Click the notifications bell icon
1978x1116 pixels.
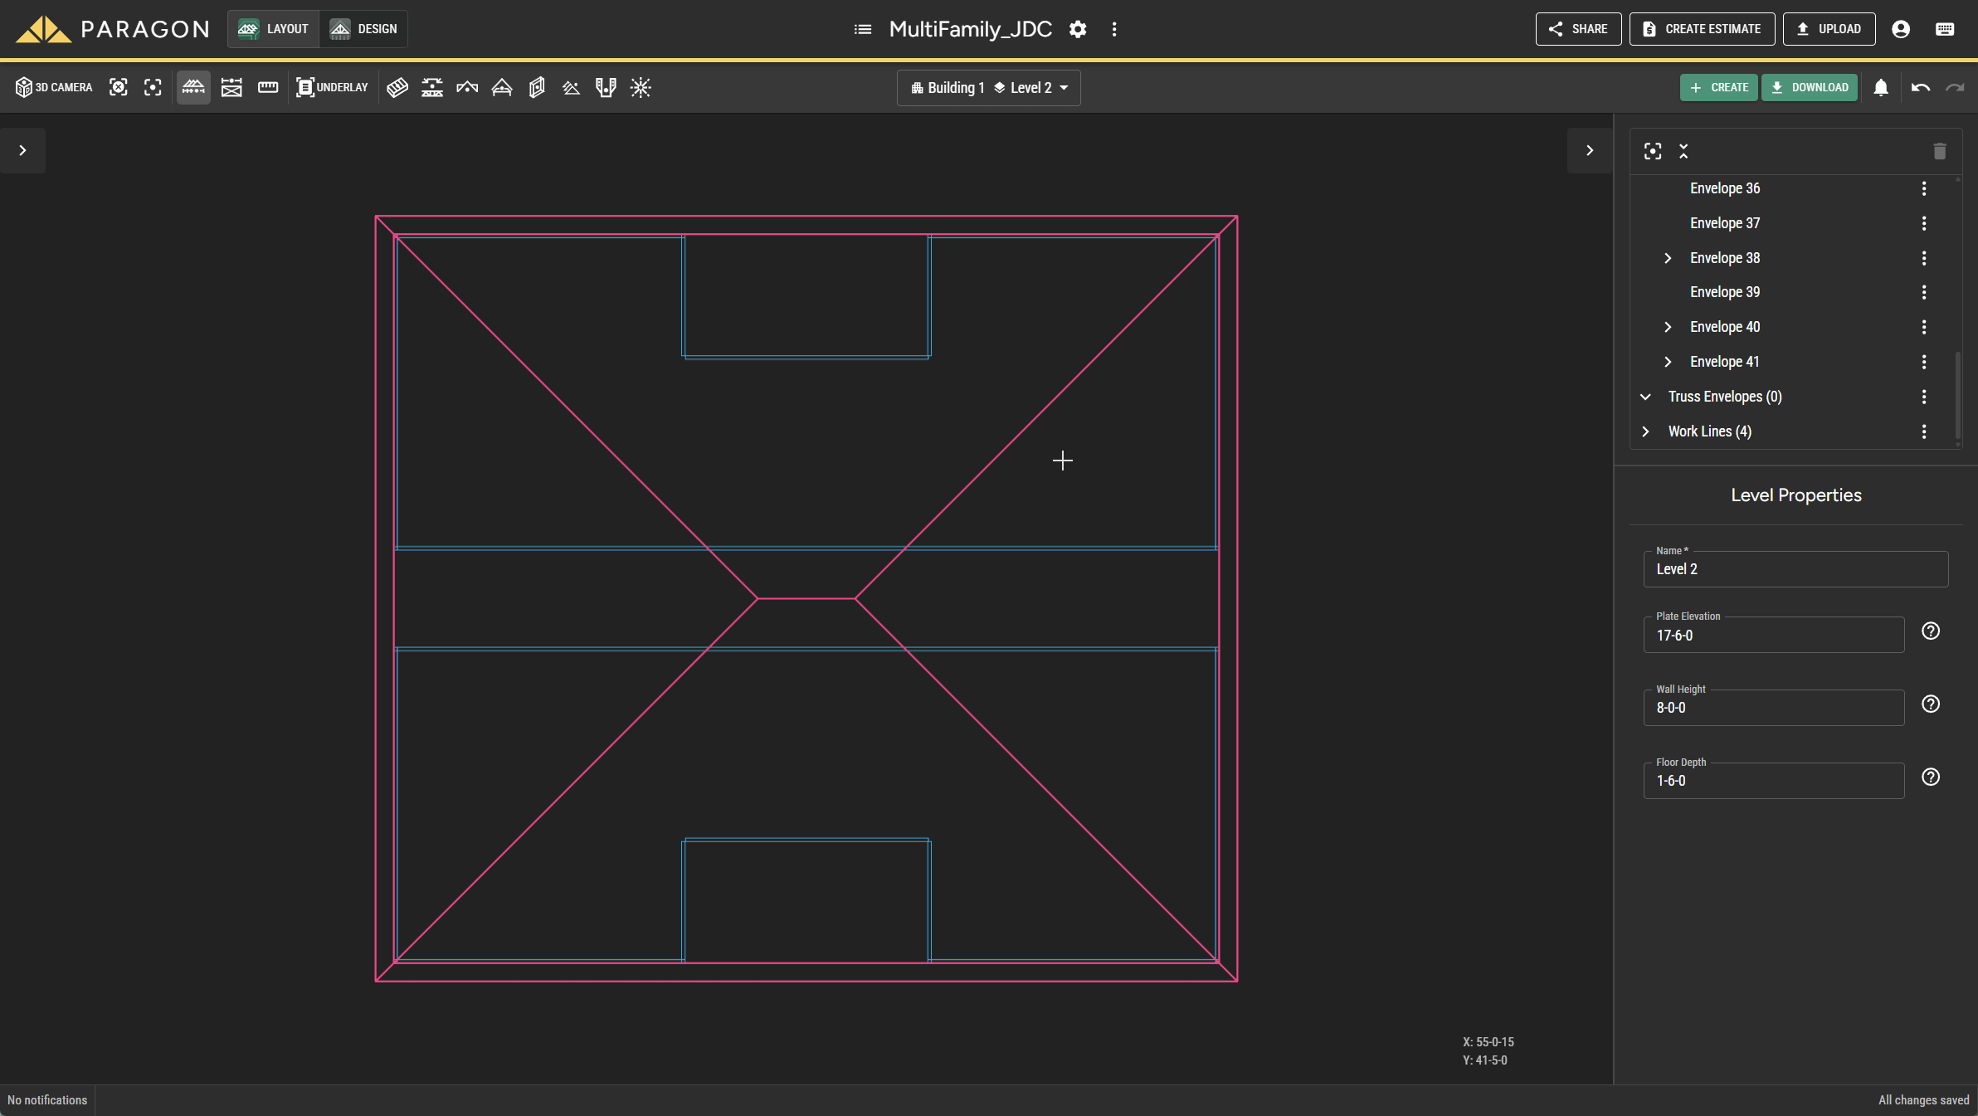[1881, 87]
